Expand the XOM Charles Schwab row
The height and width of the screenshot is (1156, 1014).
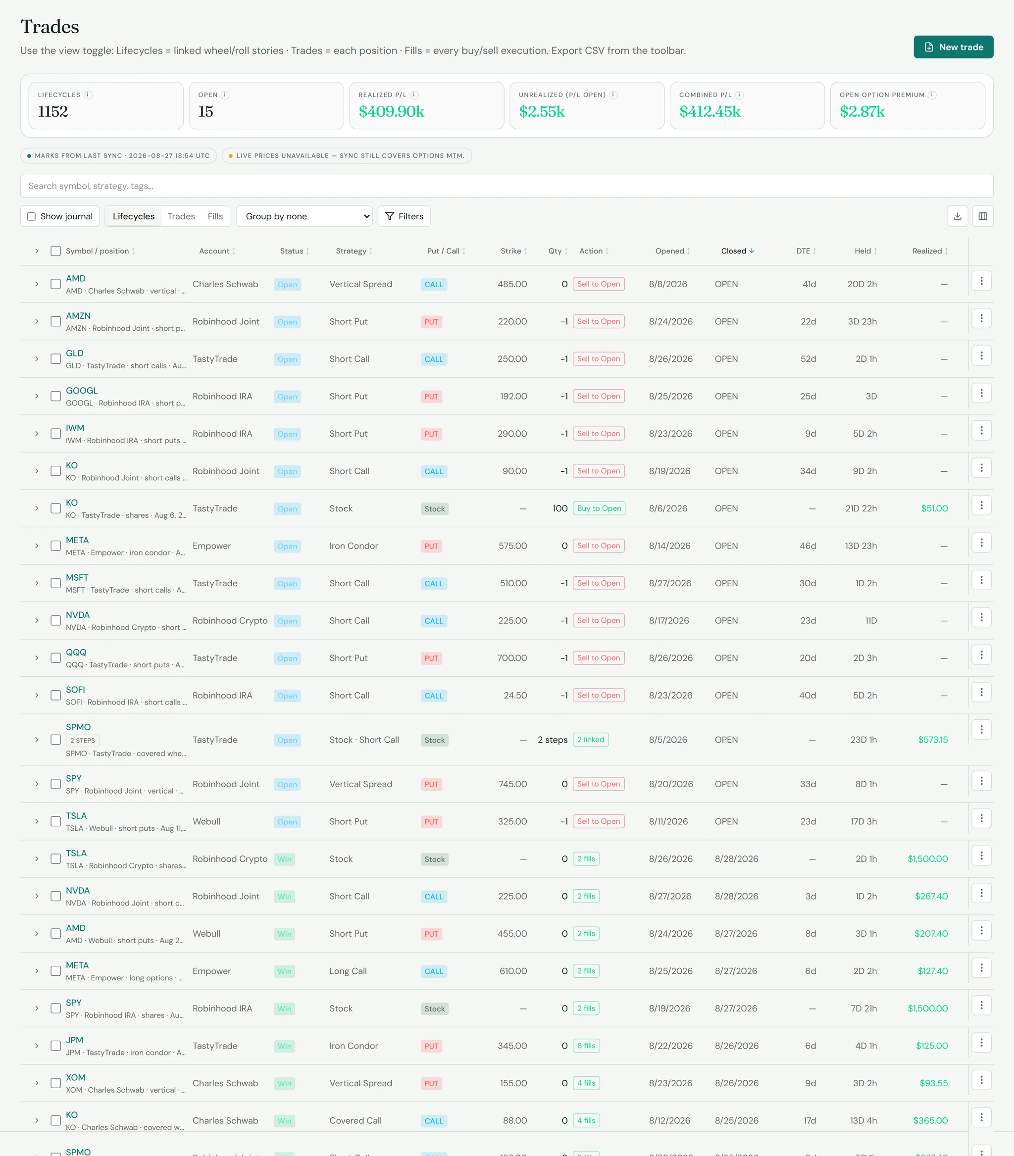click(37, 1083)
